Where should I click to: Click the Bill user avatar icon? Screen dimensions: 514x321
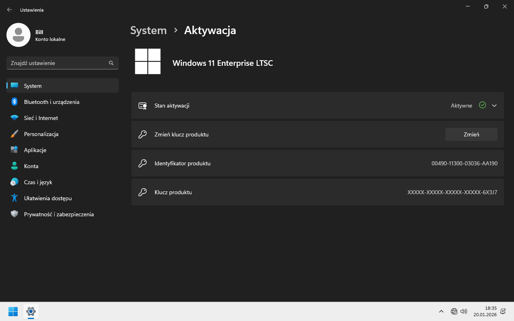[x=18, y=35]
